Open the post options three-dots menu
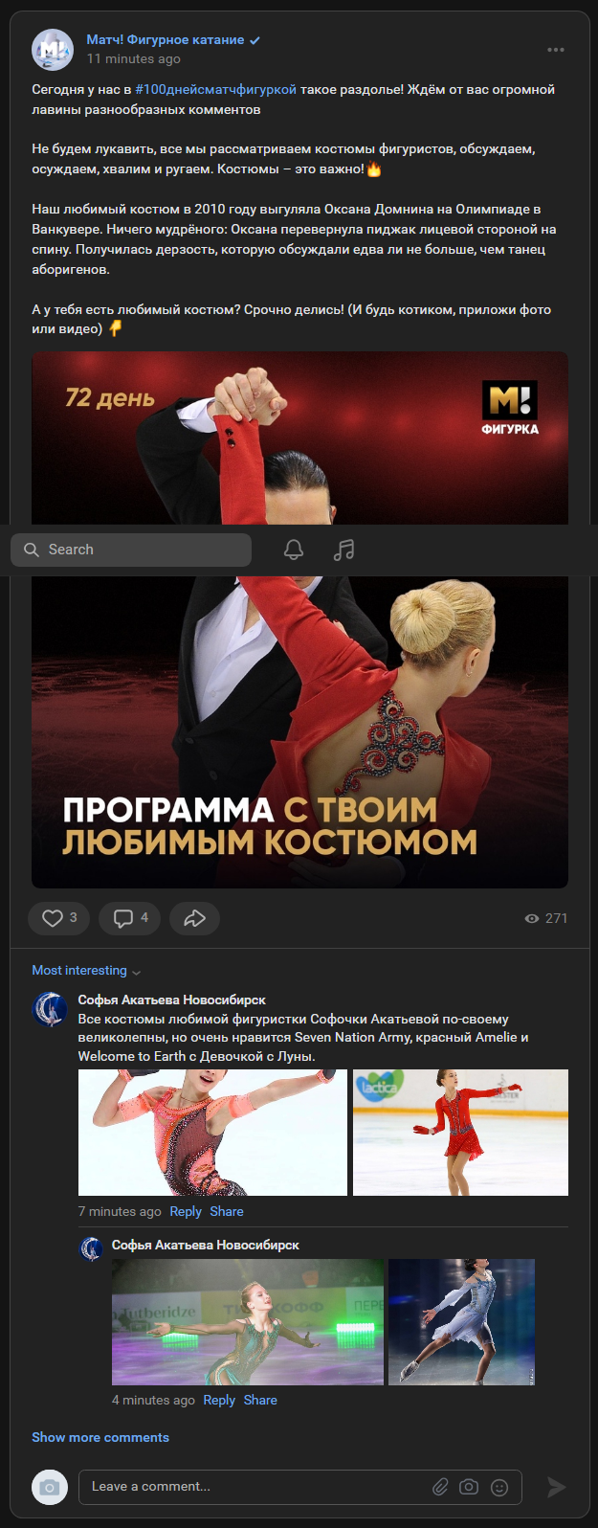The image size is (598, 1528). click(x=555, y=50)
